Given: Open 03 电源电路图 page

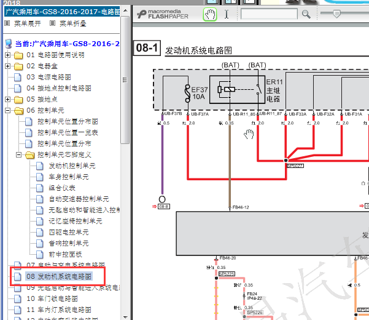Looking at the screenshot, I should click(x=49, y=77).
